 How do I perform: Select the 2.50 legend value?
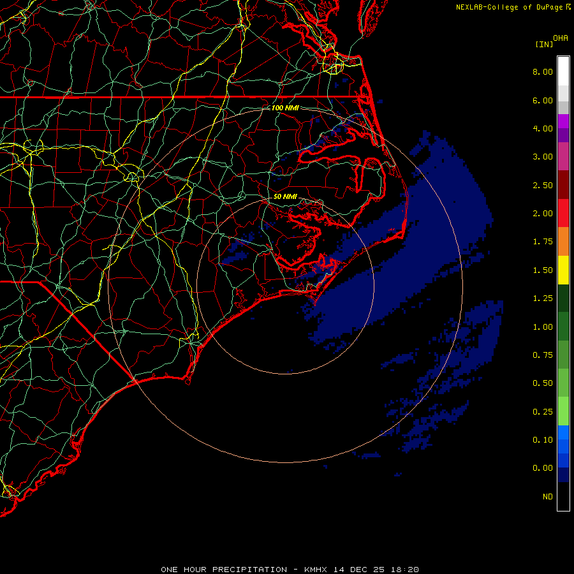pos(543,185)
